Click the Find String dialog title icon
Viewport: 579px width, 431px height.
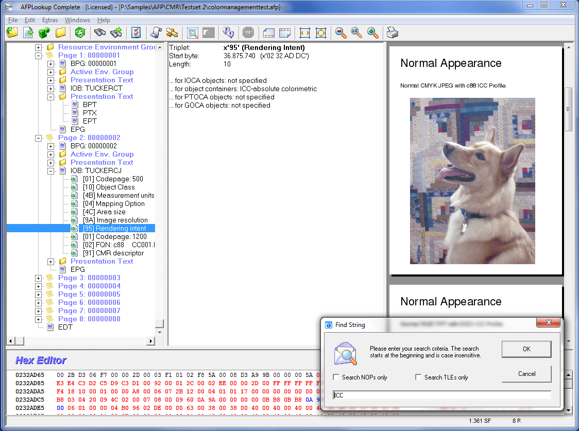tap(328, 325)
